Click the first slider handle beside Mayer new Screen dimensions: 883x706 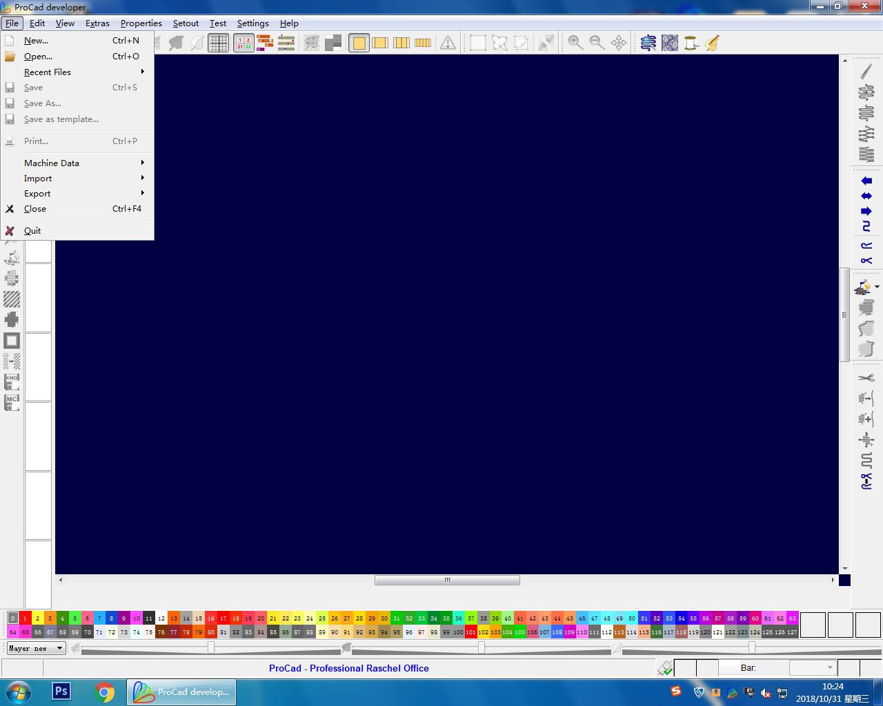(211, 647)
